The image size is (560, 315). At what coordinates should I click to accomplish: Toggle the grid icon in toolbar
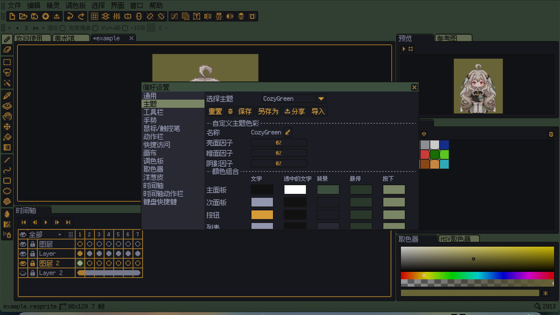[94, 16]
